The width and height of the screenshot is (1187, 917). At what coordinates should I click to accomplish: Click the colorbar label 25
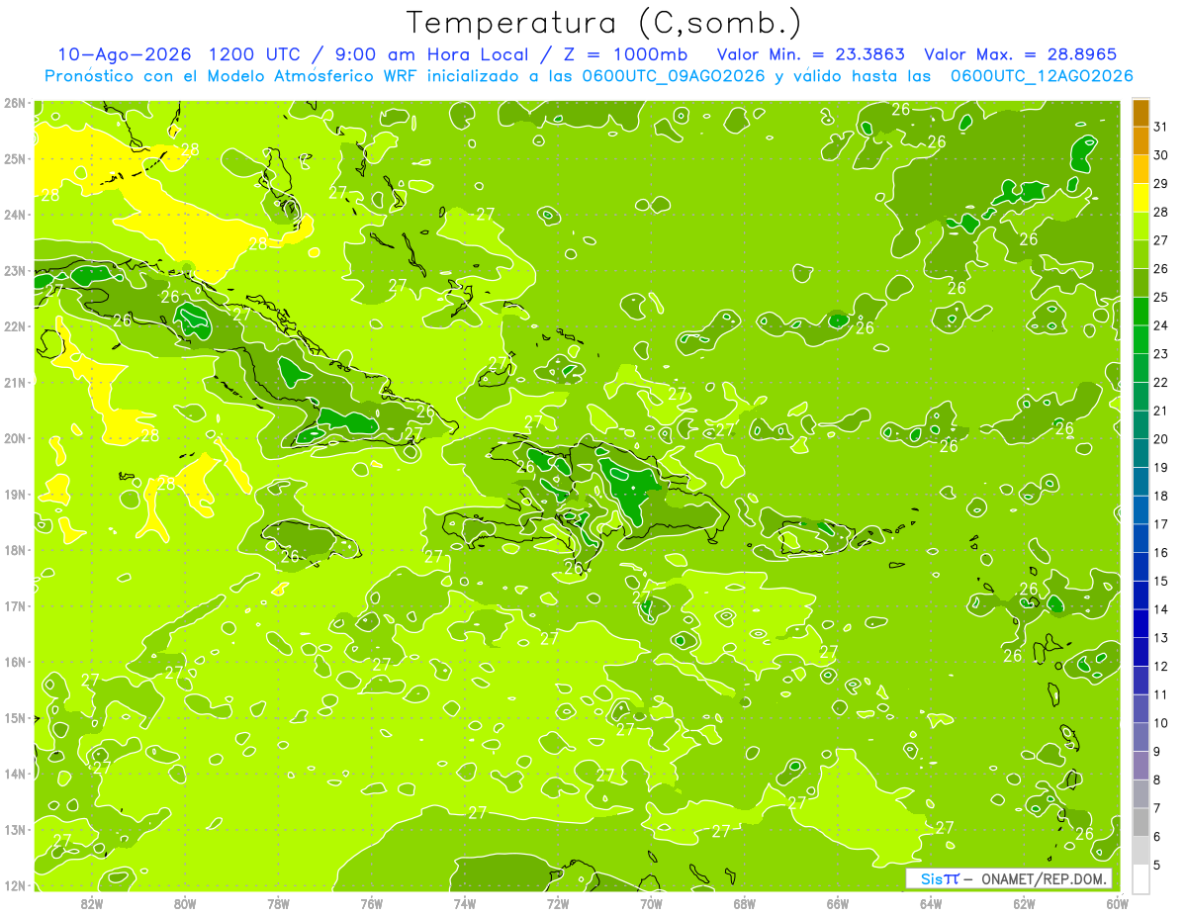[1161, 297]
